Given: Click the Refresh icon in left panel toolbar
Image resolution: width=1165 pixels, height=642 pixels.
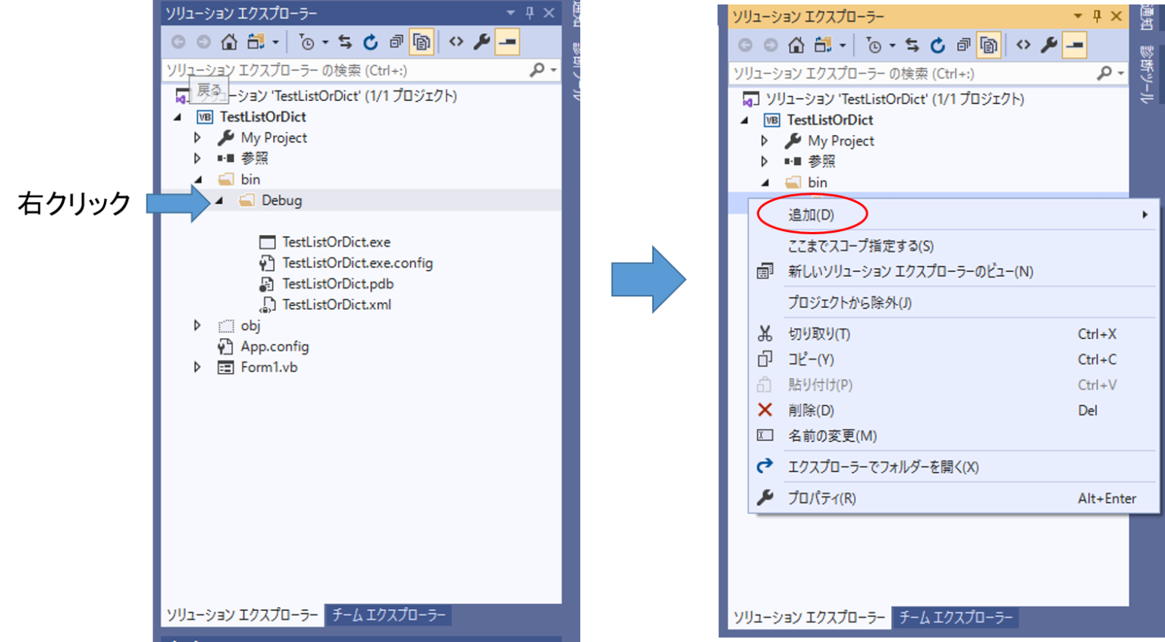Looking at the screenshot, I should coord(370,42).
